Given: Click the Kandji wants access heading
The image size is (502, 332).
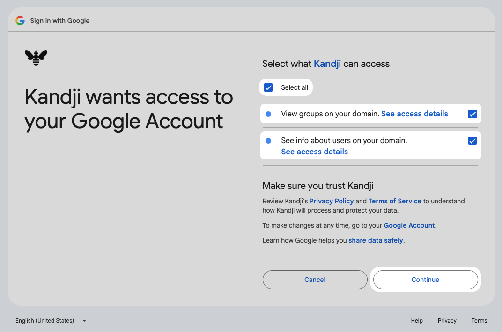Looking at the screenshot, I should click(129, 109).
